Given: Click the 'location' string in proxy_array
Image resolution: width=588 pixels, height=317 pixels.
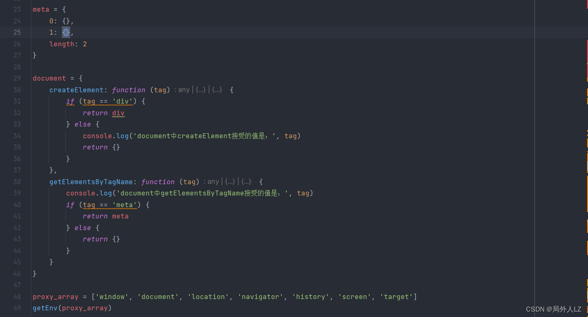Looking at the screenshot, I should [208, 297].
